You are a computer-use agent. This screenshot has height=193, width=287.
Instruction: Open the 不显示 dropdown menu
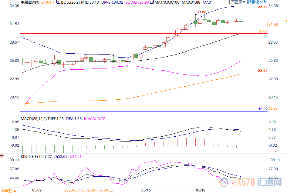click(239, 2)
